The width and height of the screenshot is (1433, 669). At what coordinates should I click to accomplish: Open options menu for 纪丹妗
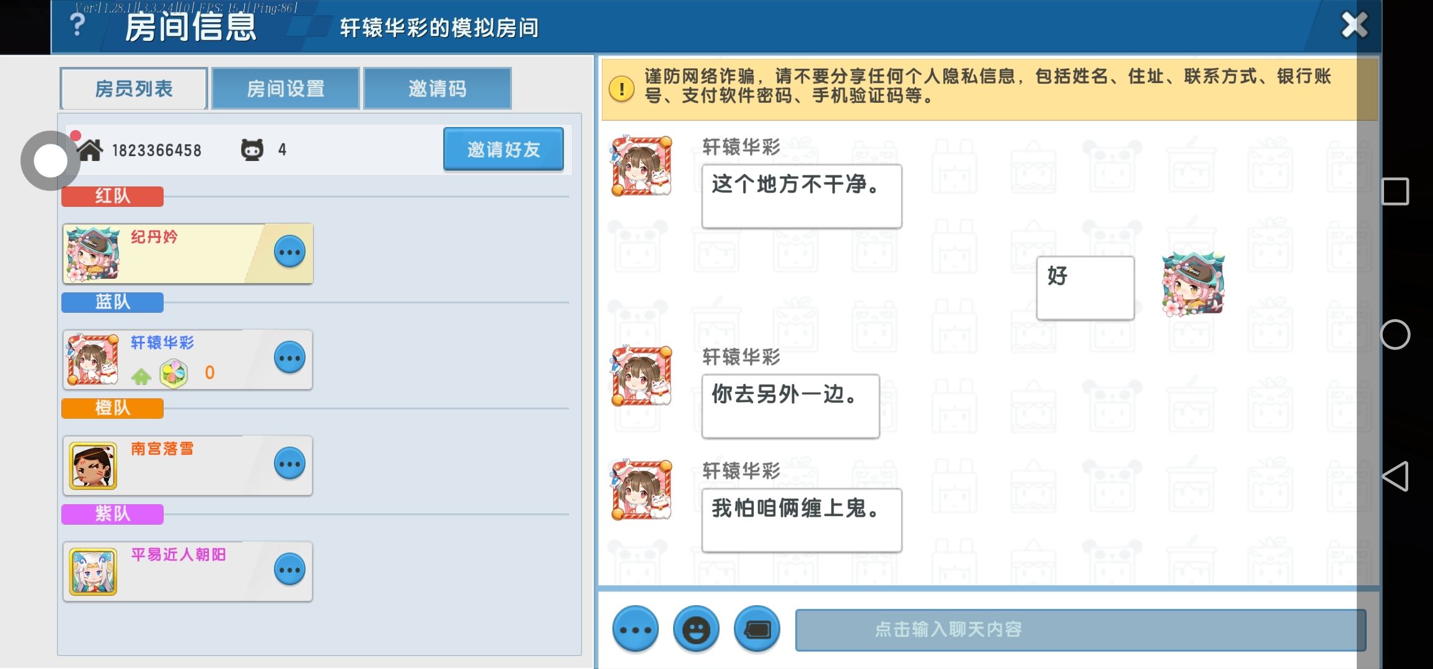pos(289,252)
